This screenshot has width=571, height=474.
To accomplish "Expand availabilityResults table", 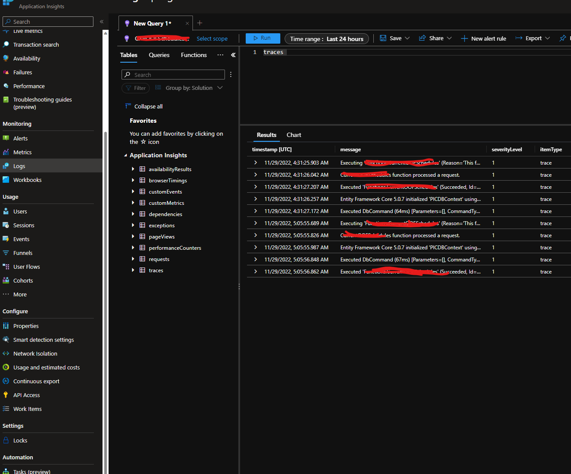I will tap(133, 169).
